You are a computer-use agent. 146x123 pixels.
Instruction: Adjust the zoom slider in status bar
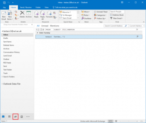pyautogui.click(x=129, y=121)
